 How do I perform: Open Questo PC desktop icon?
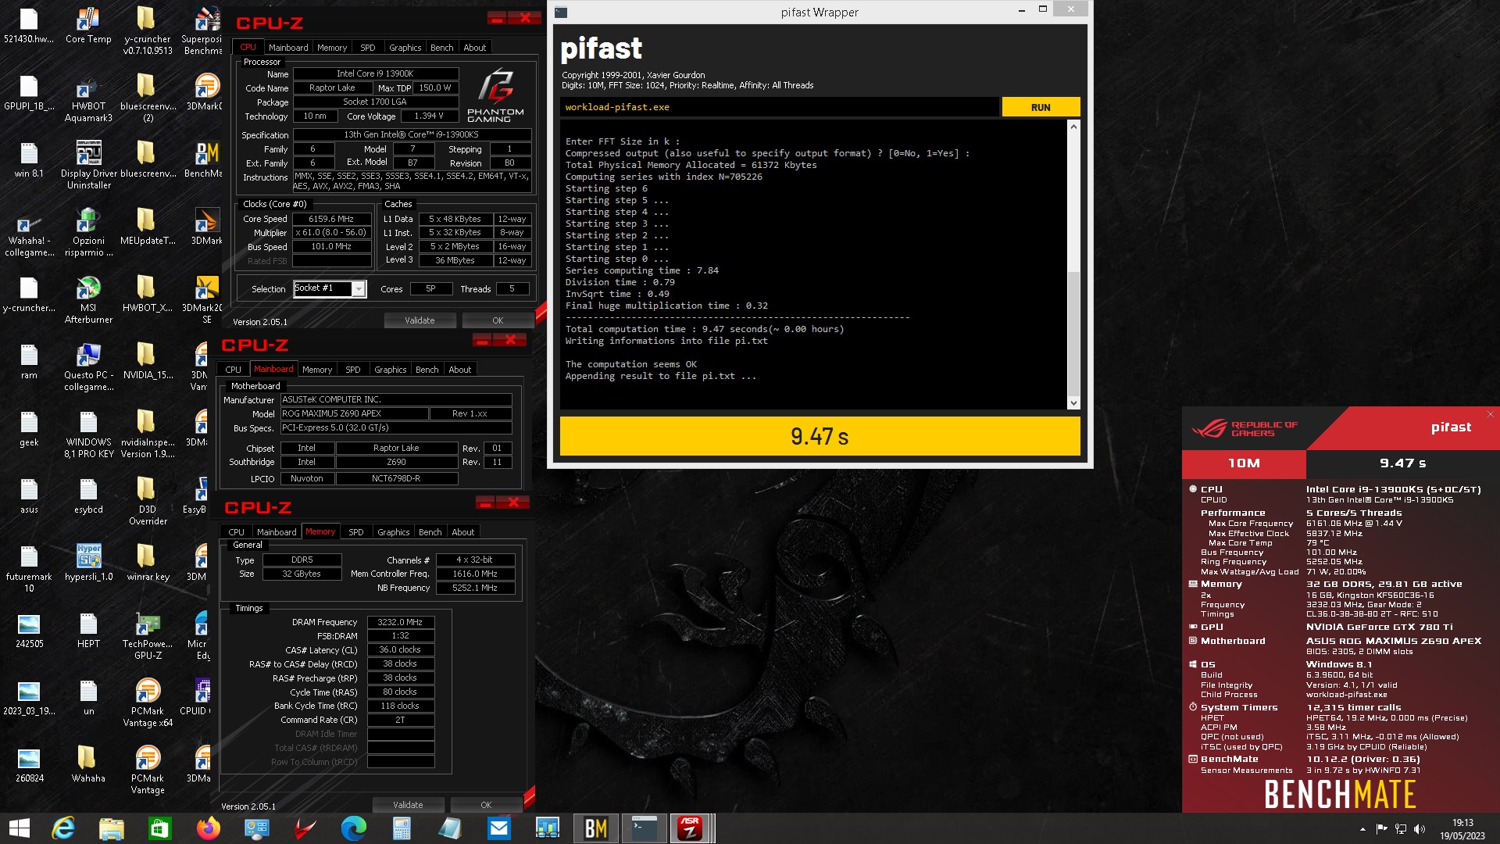(x=88, y=367)
